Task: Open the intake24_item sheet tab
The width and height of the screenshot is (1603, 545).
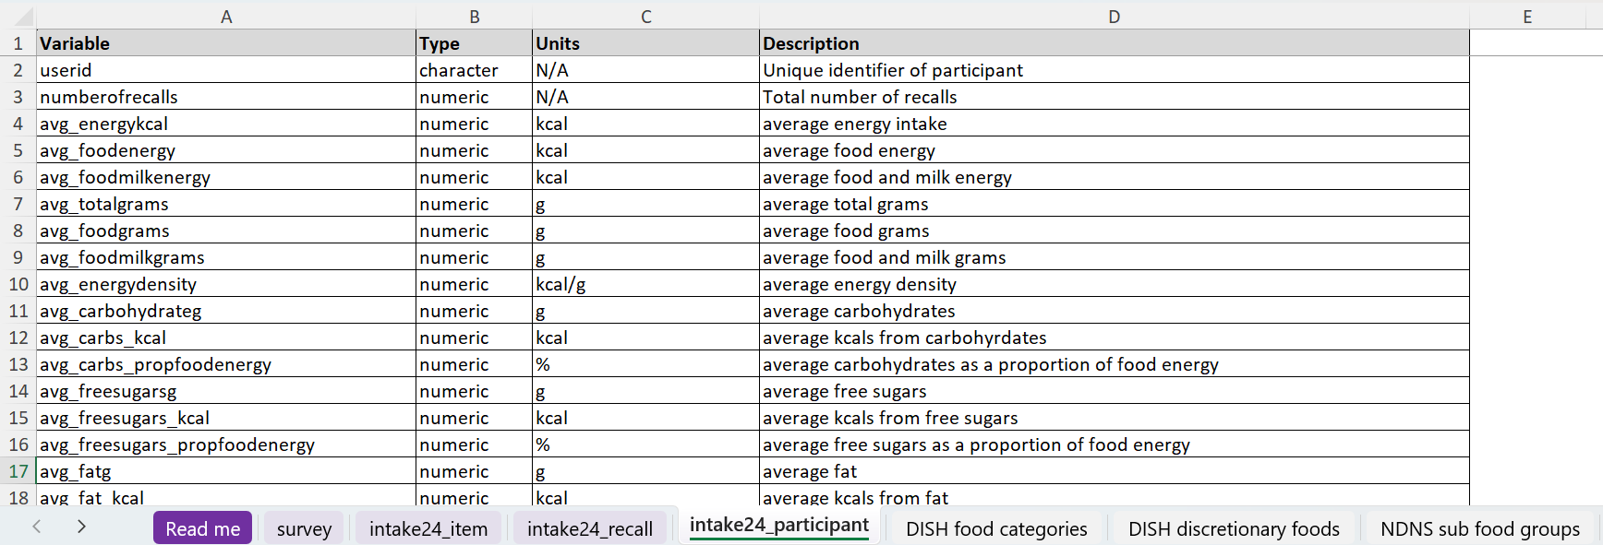Action: [x=428, y=528]
